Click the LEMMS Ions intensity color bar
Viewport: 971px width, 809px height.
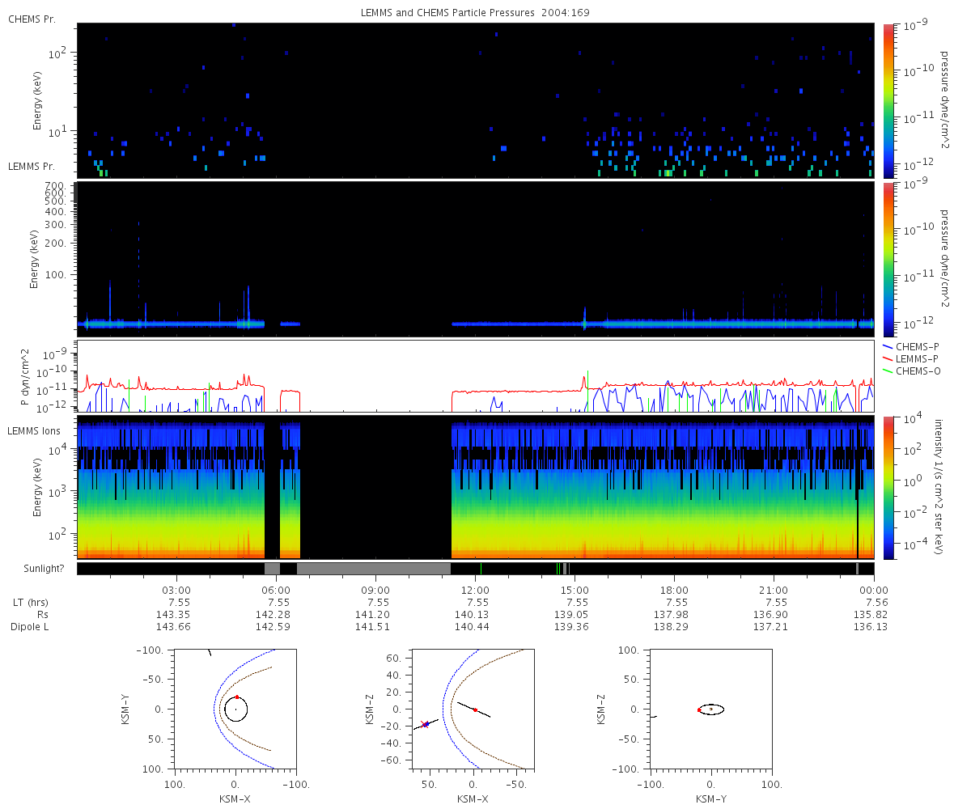888,487
